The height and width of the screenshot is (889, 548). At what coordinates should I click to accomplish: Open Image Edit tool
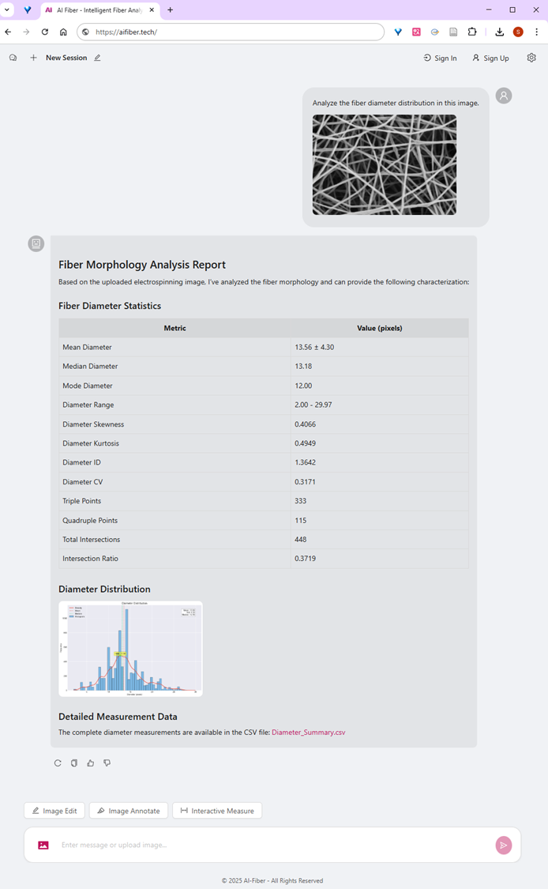pyautogui.click(x=54, y=811)
